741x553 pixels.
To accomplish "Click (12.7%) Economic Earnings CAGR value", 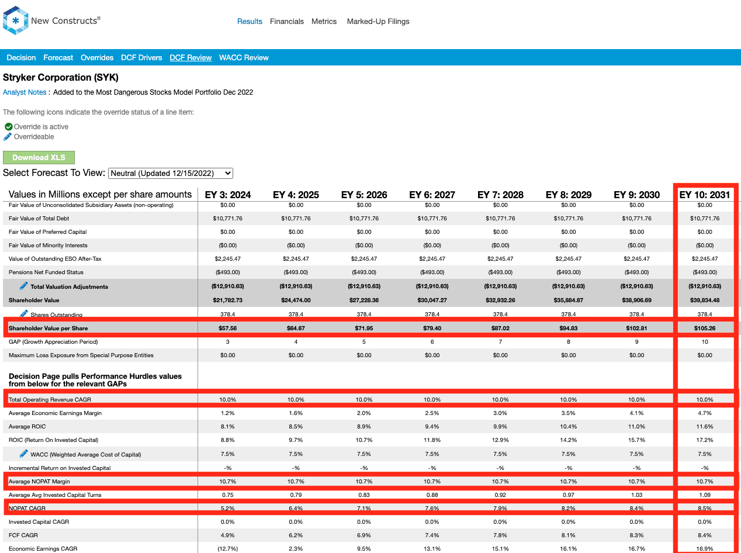I will [228, 548].
